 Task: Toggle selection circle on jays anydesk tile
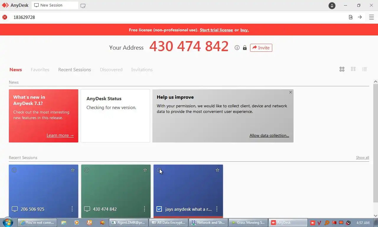click(x=159, y=170)
